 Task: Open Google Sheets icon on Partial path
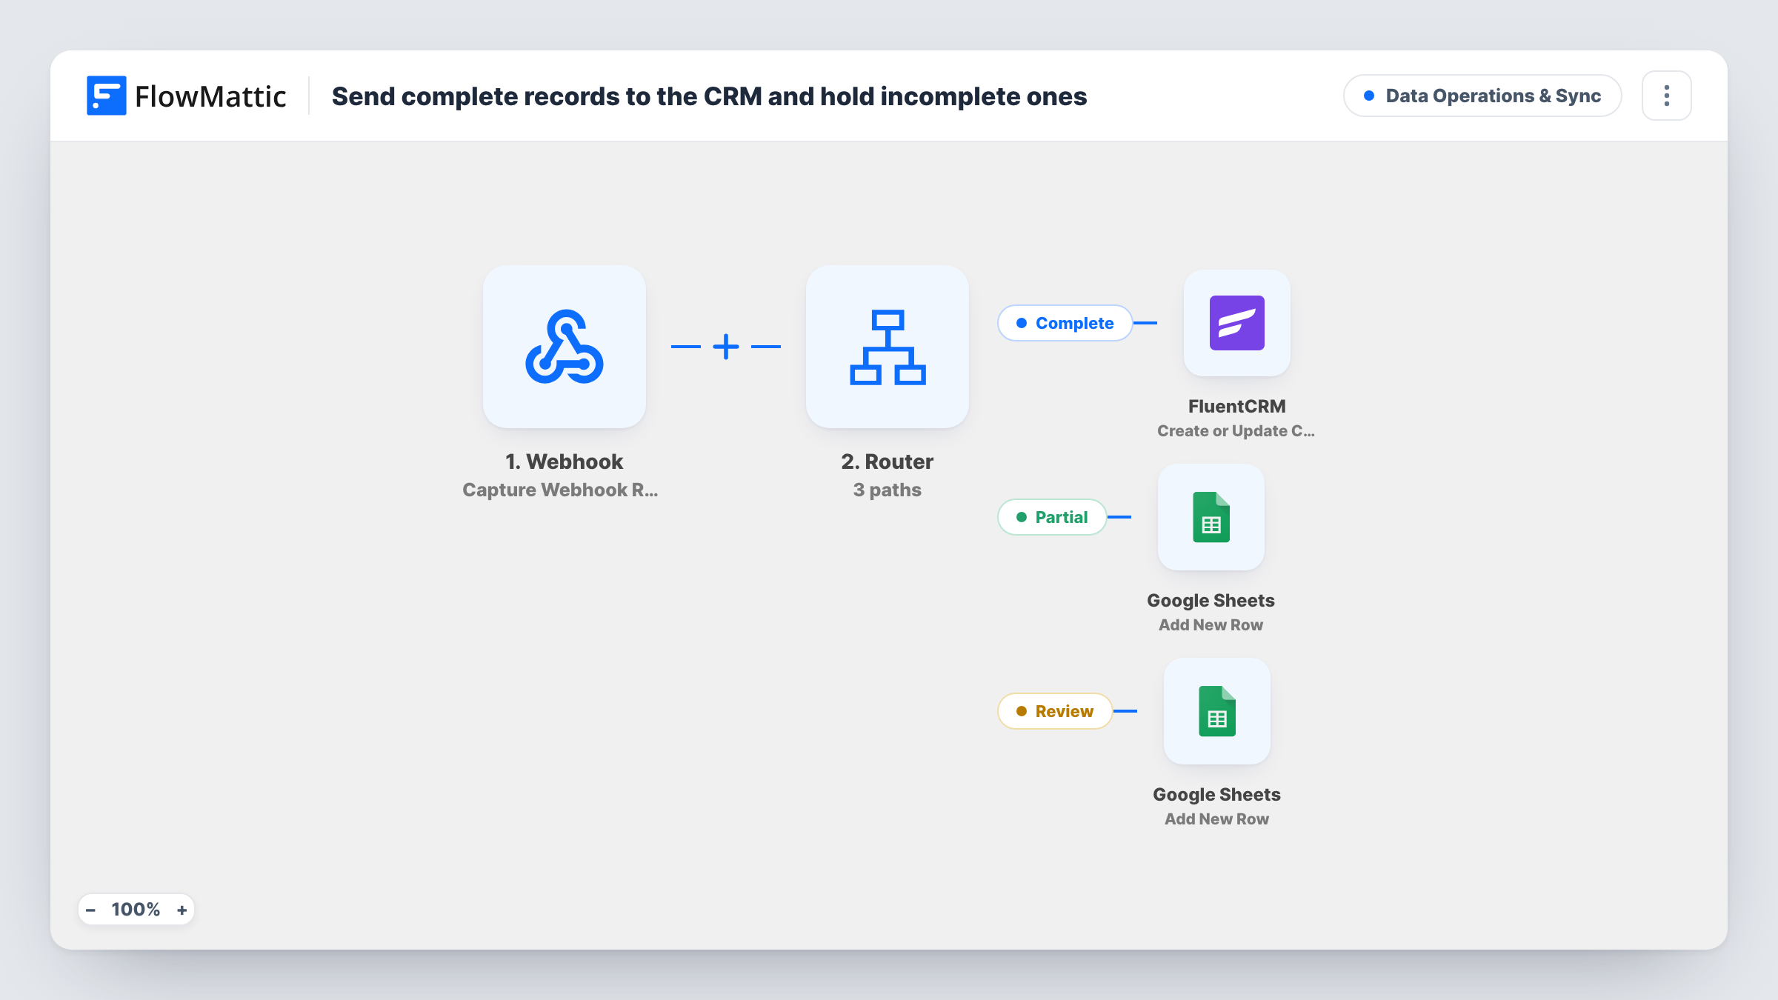(1211, 517)
